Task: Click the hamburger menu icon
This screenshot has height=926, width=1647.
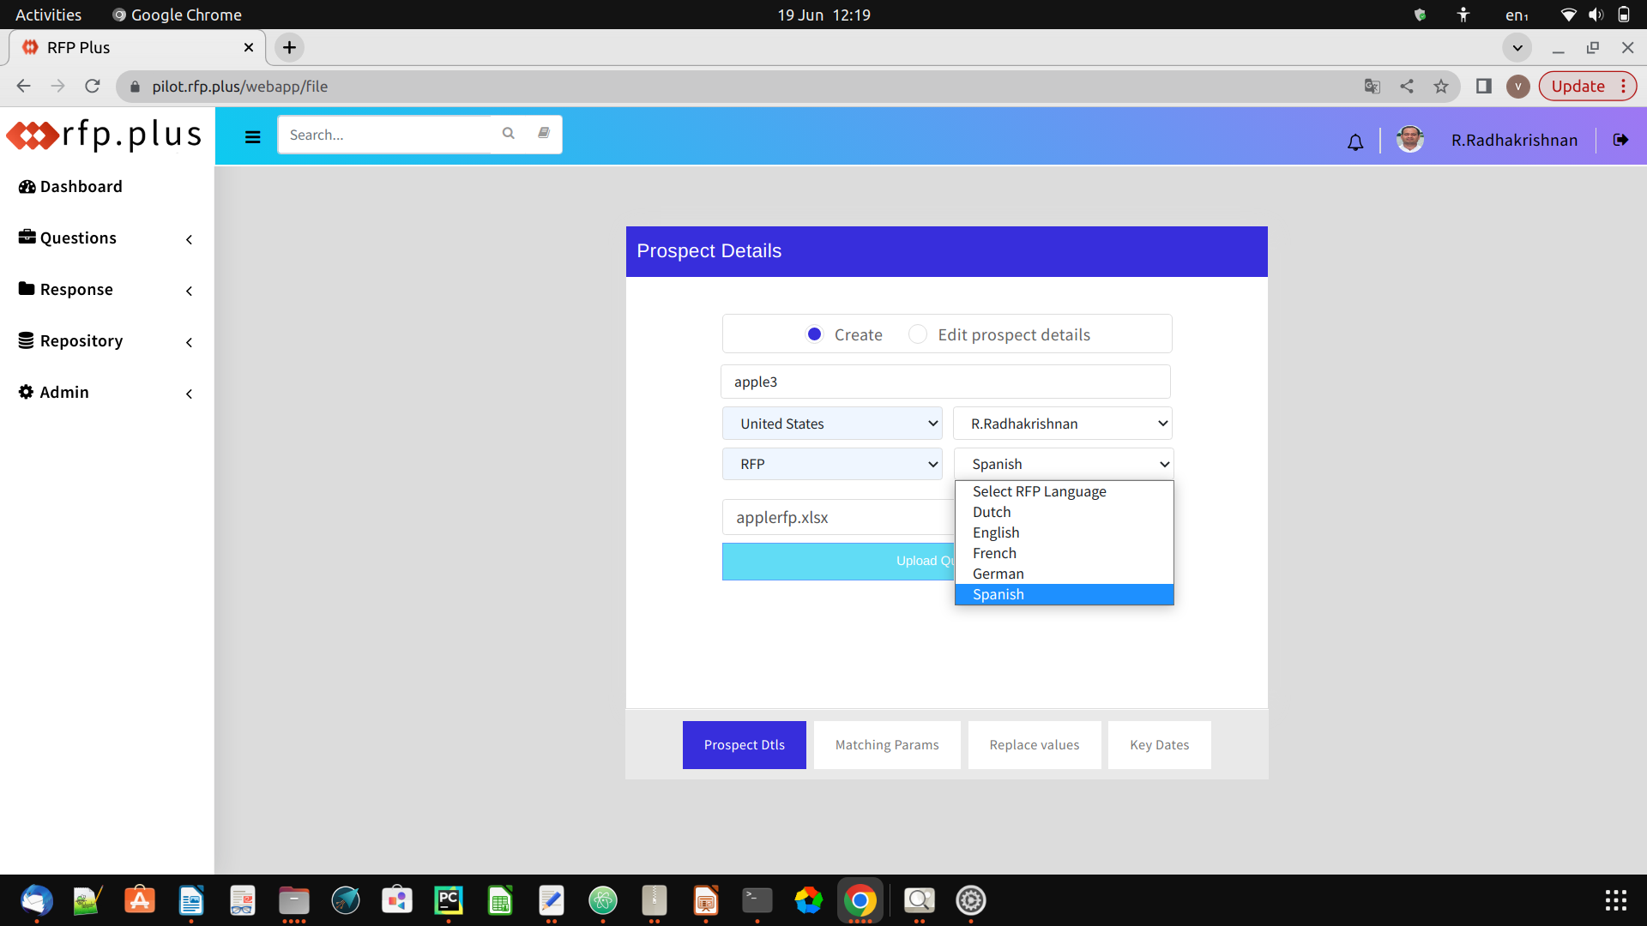Action: 252,137
